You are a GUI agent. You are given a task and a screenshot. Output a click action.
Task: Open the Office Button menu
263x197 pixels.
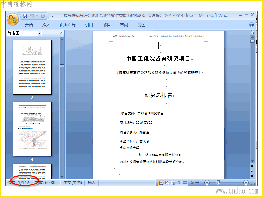click(x=12, y=19)
